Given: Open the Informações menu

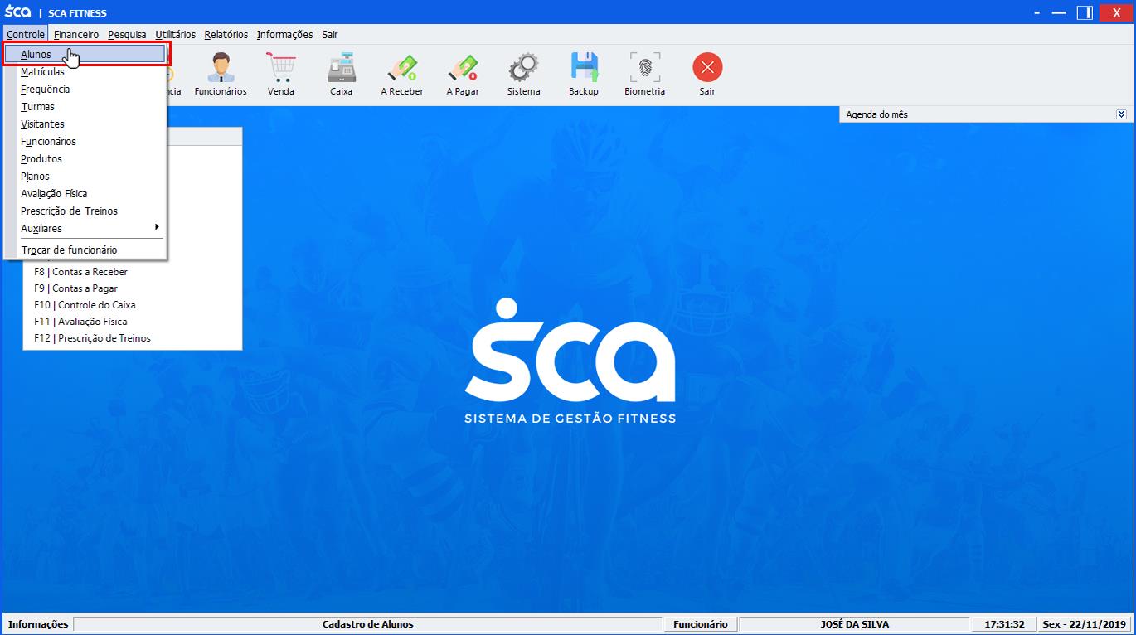Looking at the screenshot, I should (x=284, y=34).
